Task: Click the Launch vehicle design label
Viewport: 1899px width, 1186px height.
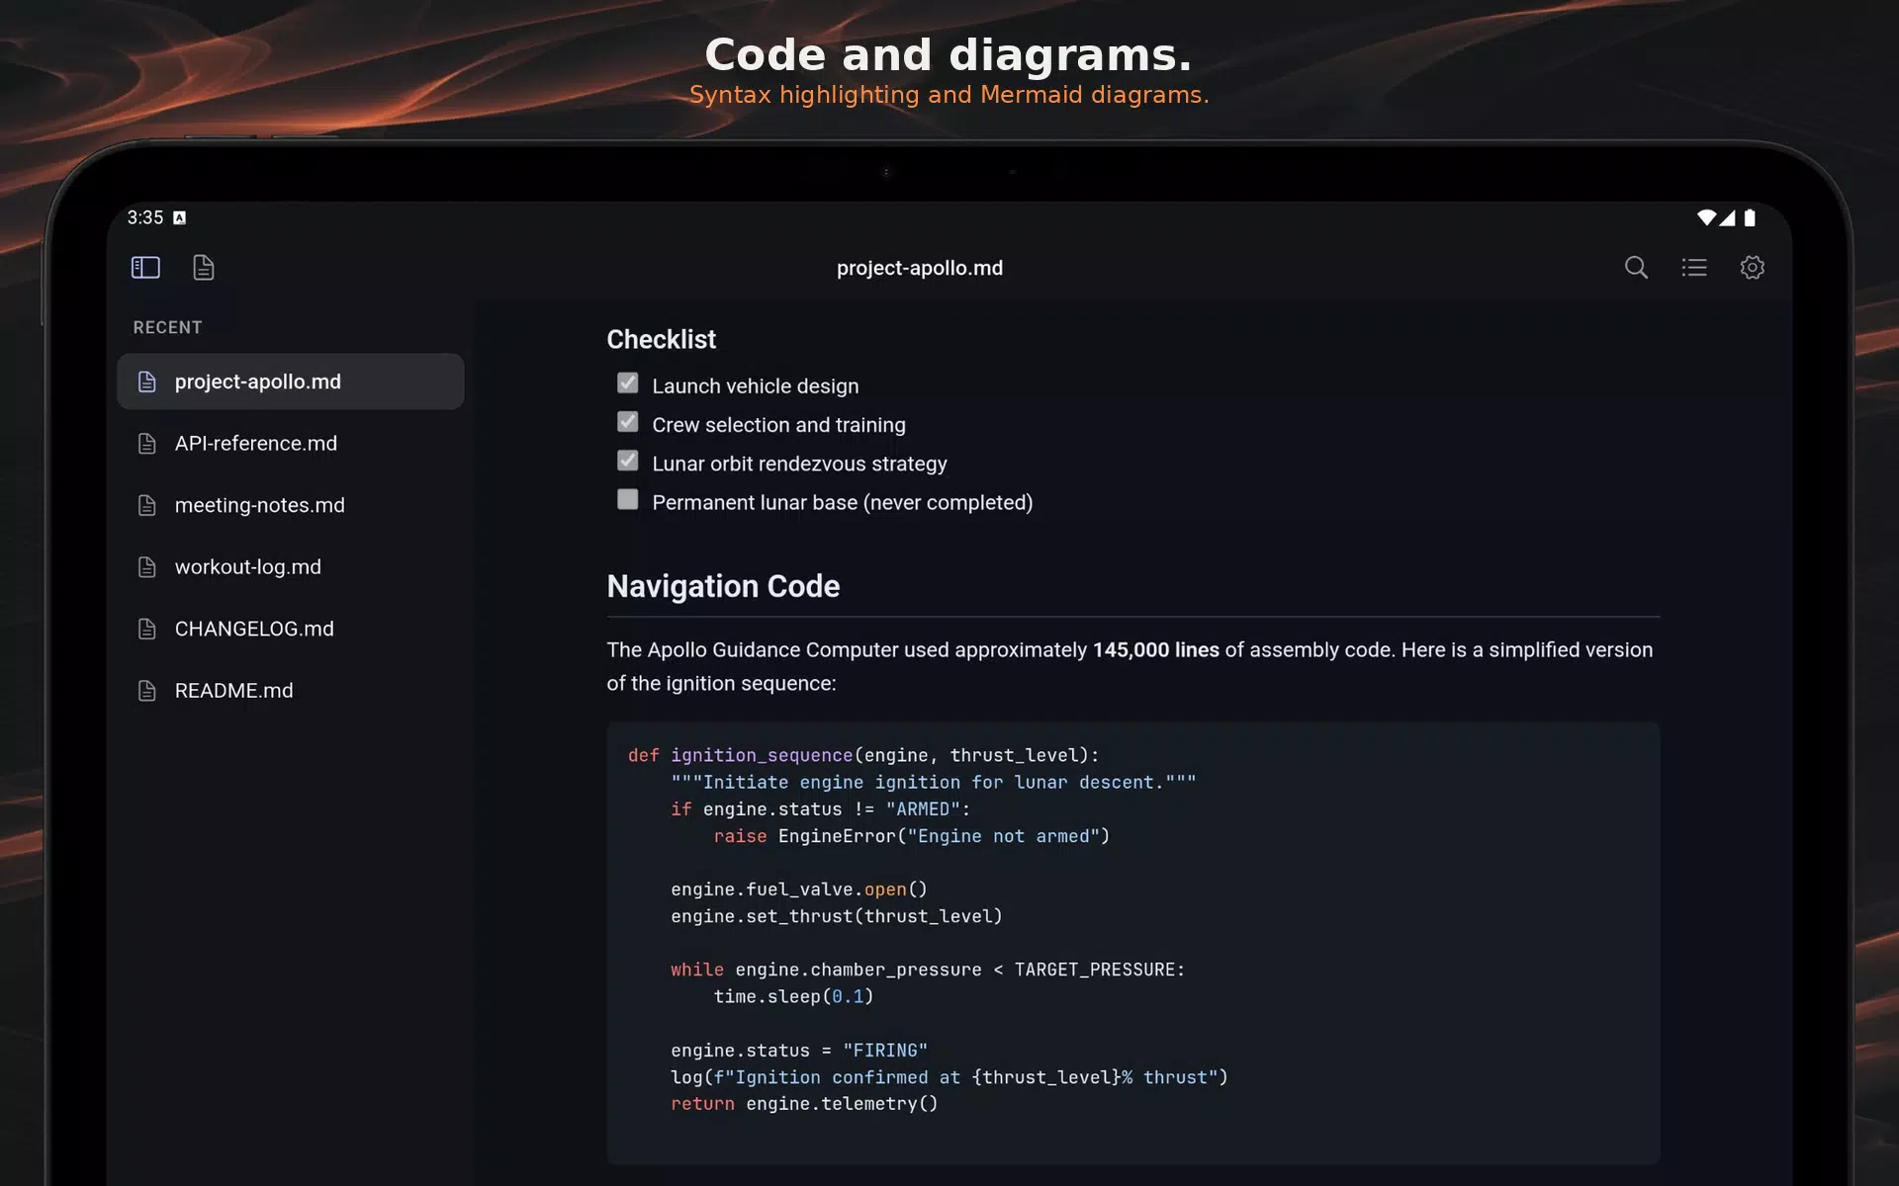Action: pos(756,386)
